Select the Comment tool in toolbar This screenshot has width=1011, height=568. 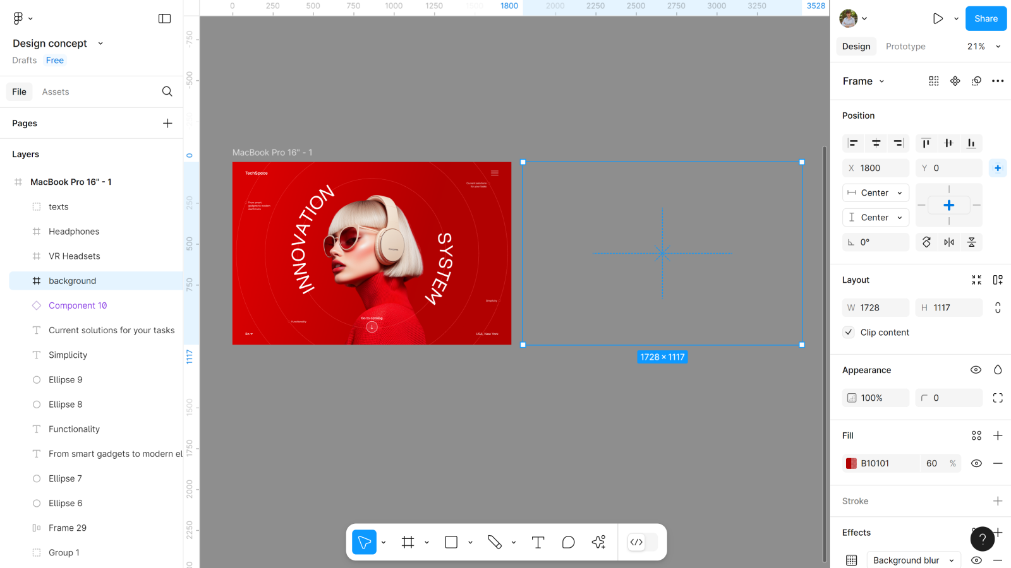click(x=568, y=542)
